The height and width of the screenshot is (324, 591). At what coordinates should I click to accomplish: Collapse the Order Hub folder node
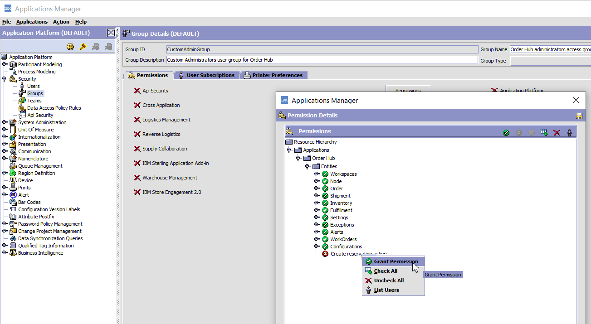point(298,158)
